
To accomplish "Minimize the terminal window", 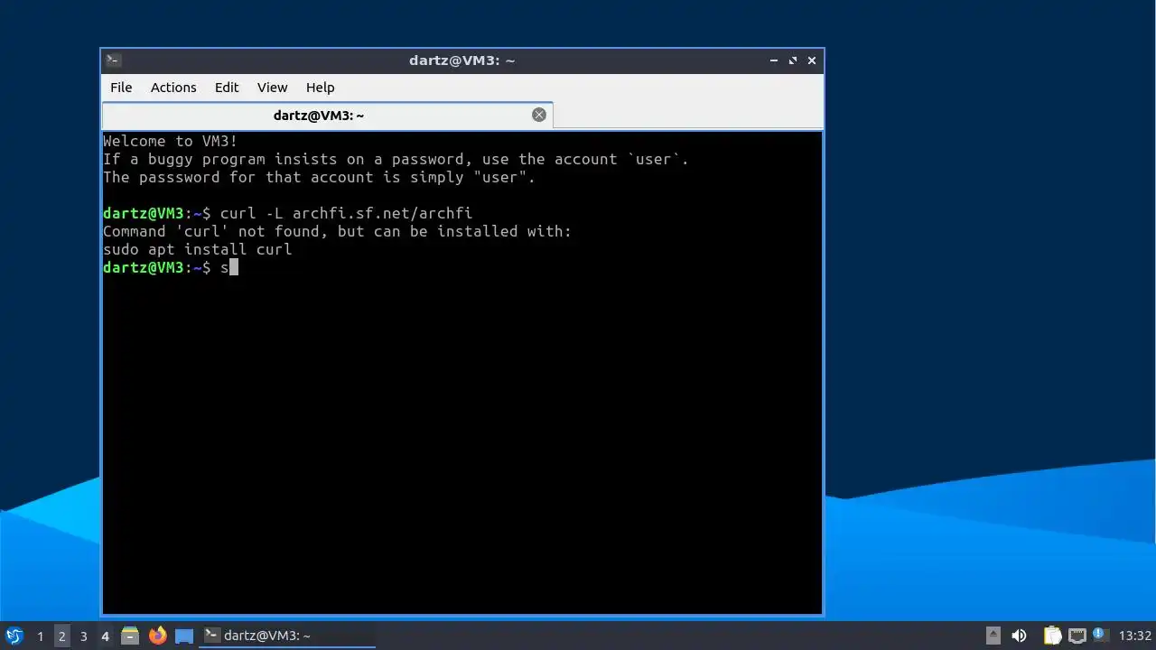I will coord(774,60).
